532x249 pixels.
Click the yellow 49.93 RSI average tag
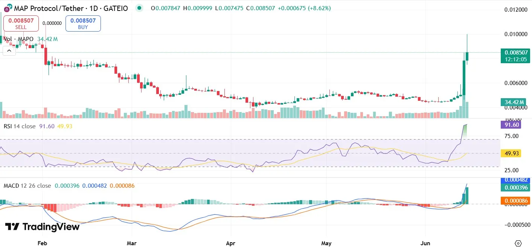[511, 153]
